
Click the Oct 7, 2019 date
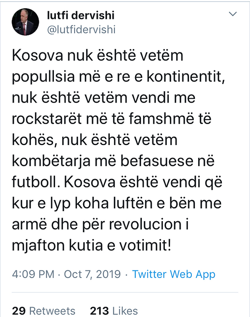click(93, 274)
